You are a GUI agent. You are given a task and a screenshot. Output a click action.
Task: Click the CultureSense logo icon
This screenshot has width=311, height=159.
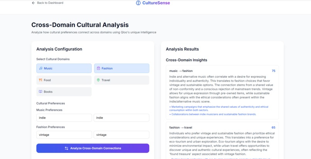(138, 3)
